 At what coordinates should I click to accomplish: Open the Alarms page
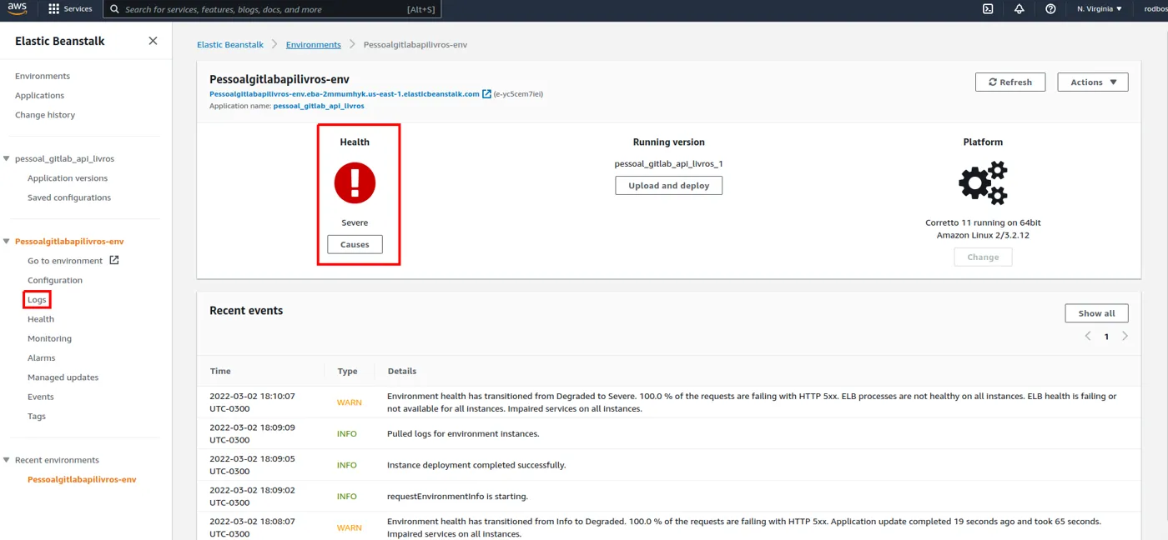pos(42,357)
